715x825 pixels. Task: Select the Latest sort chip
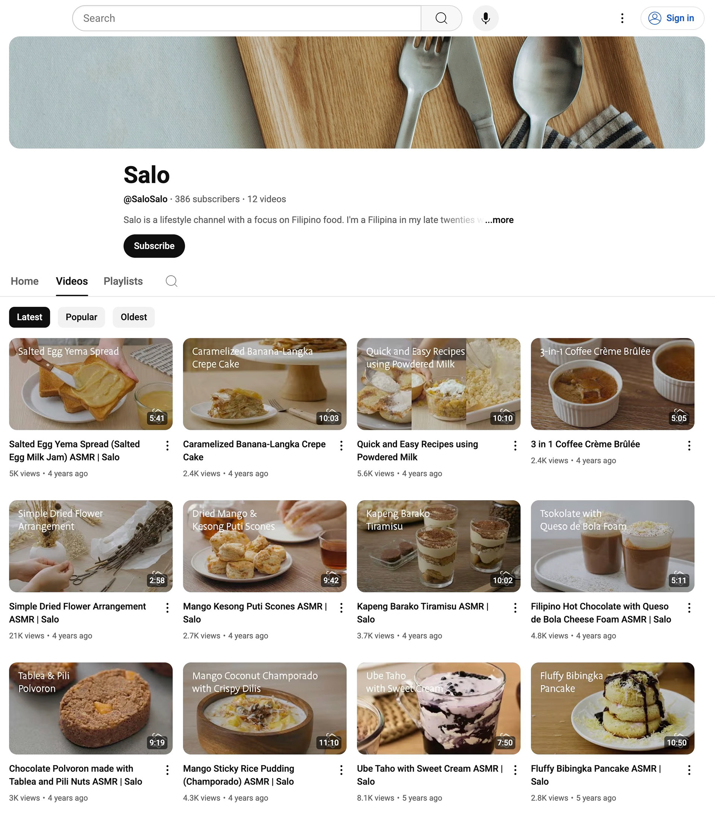(x=29, y=317)
